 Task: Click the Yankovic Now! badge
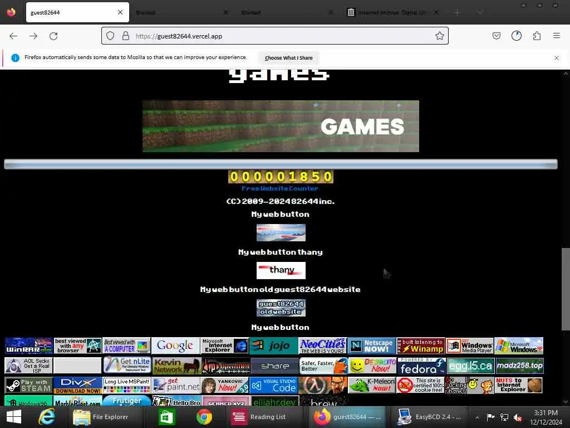[225, 385]
